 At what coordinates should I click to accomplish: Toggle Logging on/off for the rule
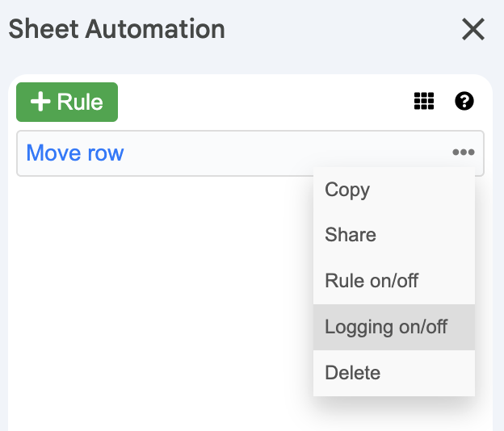pyautogui.click(x=386, y=327)
